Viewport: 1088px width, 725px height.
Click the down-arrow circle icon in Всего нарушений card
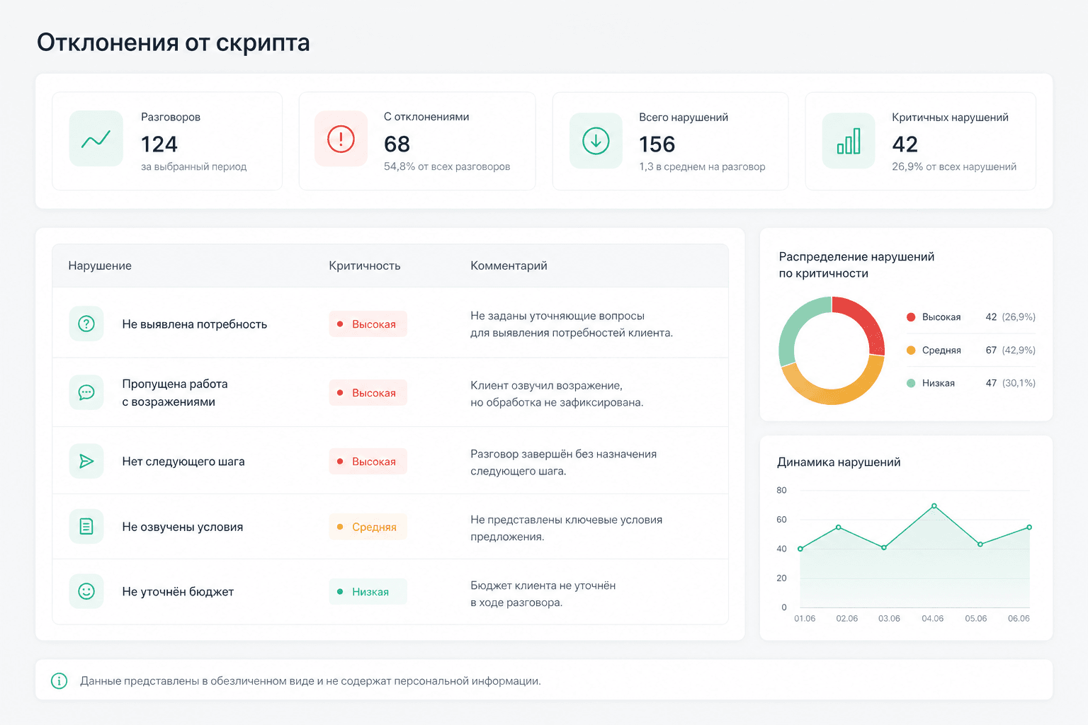[596, 141]
